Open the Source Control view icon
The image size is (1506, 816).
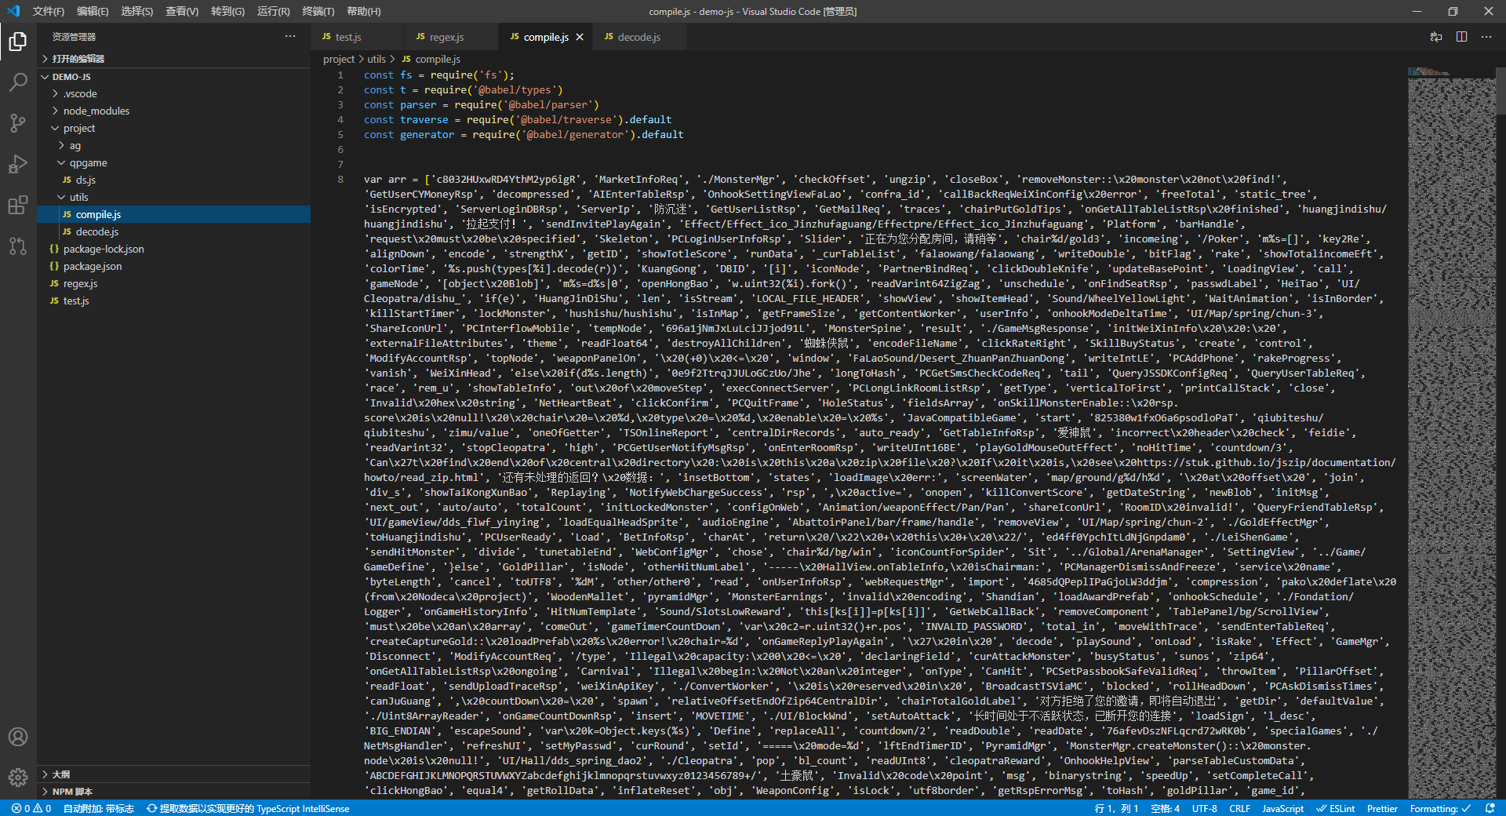pyautogui.click(x=18, y=122)
